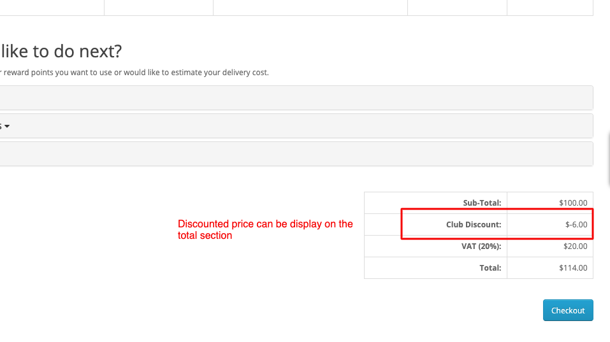Click the 'like to do next?' heading

pos(61,52)
